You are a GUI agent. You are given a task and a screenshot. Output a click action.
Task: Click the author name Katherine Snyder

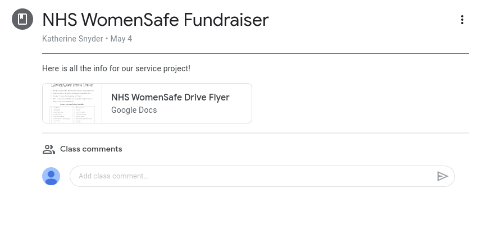click(72, 39)
